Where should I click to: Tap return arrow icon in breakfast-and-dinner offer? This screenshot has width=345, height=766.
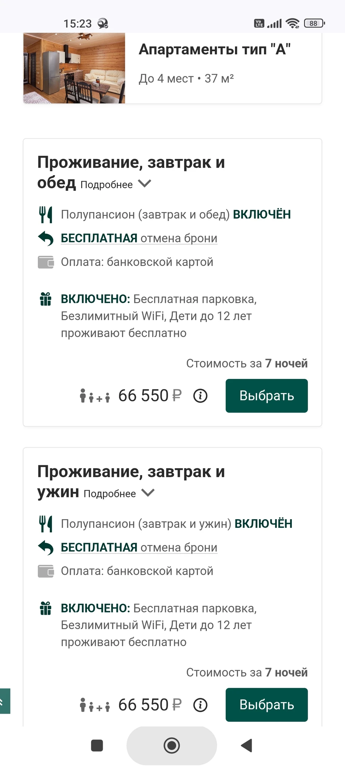46,548
